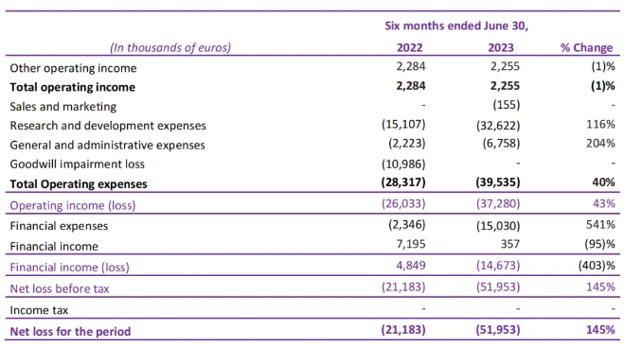Click the 204% change value
Image resolution: width=624 pixels, height=346 pixels.
(x=600, y=144)
